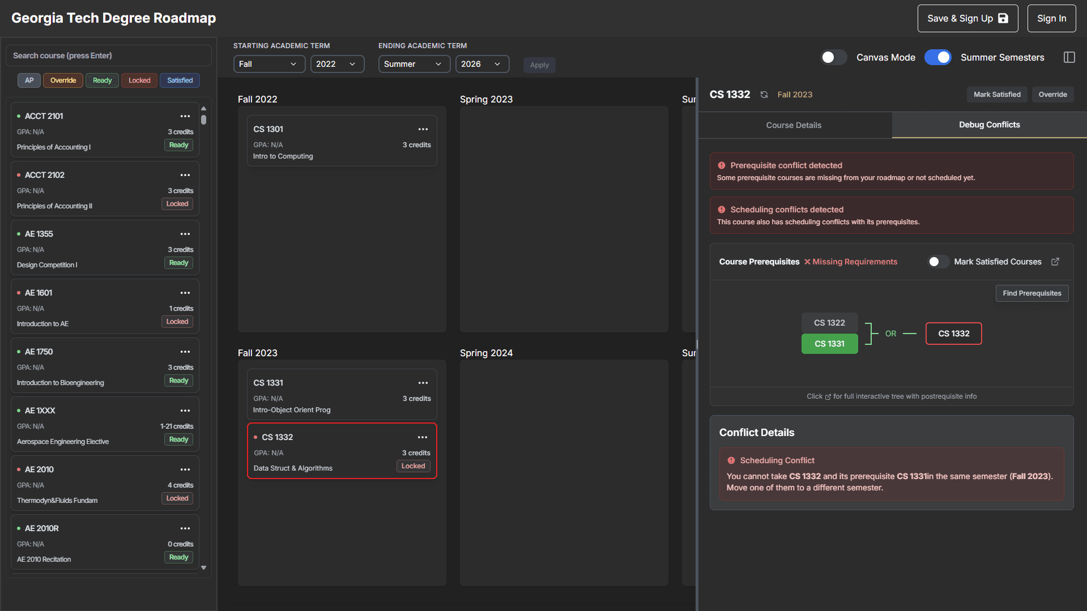Disable the Summer Semesters toggle
The width and height of the screenshot is (1087, 611).
937,57
